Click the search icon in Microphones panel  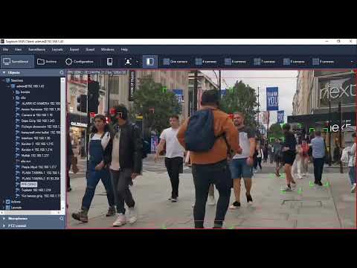[x=62, y=219]
